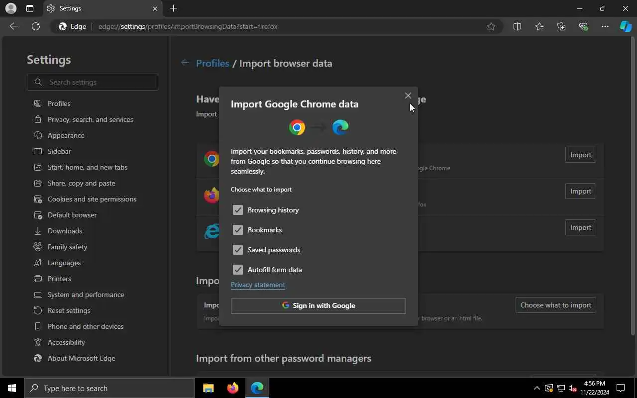637x398 pixels.
Task: Uncheck the Browsing history checkbox
Action: pyautogui.click(x=238, y=210)
